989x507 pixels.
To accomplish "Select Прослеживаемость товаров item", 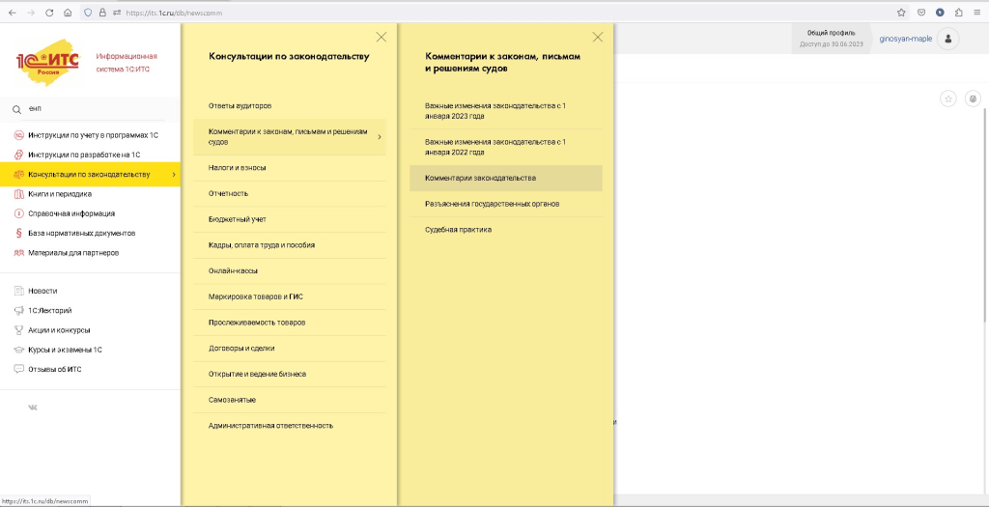I will click(290, 323).
